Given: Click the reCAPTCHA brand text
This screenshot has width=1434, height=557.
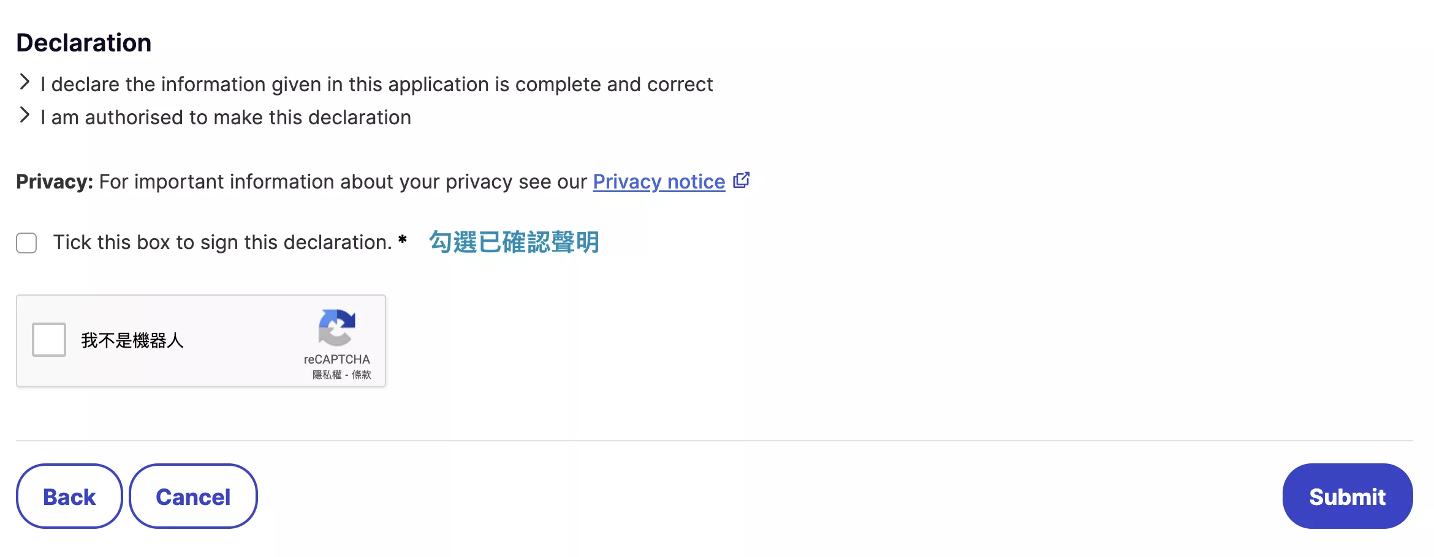Looking at the screenshot, I should pos(336,359).
